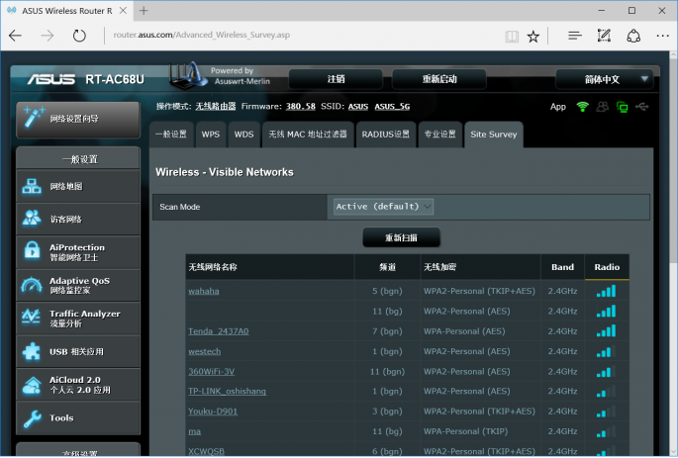The width and height of the screenshot is (678, 458).
Task: Open the wahaha network link
Action: click(x=204, y=291)
